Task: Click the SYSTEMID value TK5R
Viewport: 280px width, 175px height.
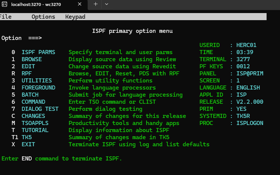Action: click(243, 116)
